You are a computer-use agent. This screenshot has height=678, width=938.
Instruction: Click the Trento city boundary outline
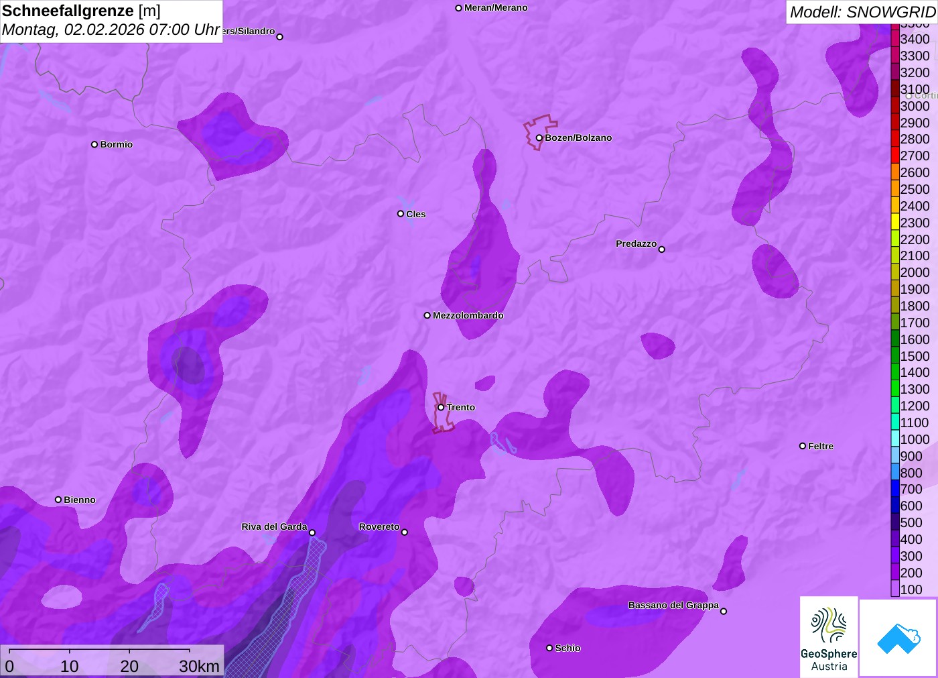(442, 412)
